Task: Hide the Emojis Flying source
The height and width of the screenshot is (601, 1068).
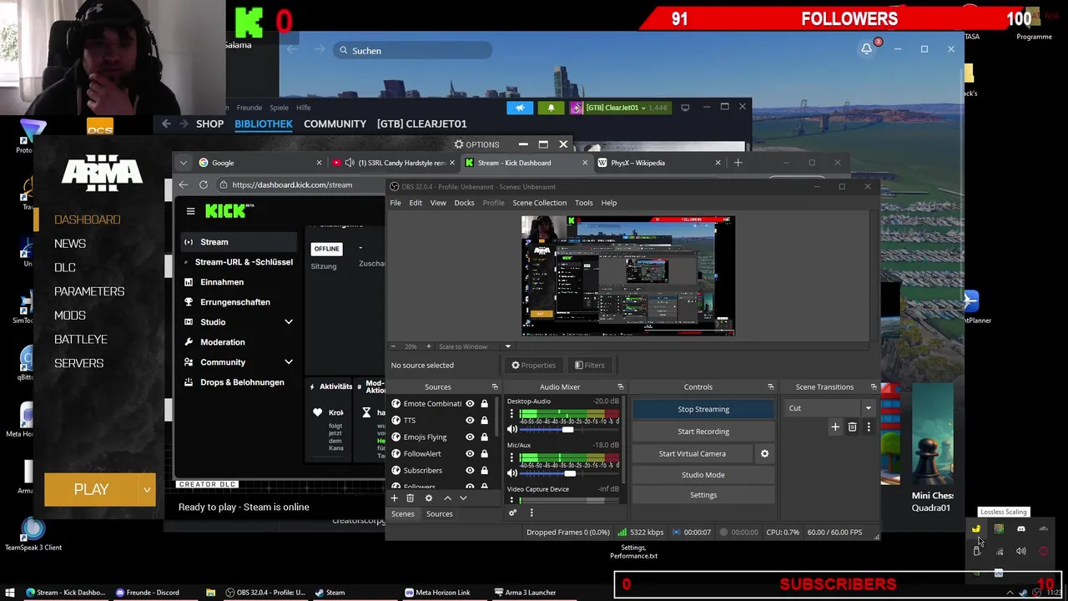Action: point(470,437)
